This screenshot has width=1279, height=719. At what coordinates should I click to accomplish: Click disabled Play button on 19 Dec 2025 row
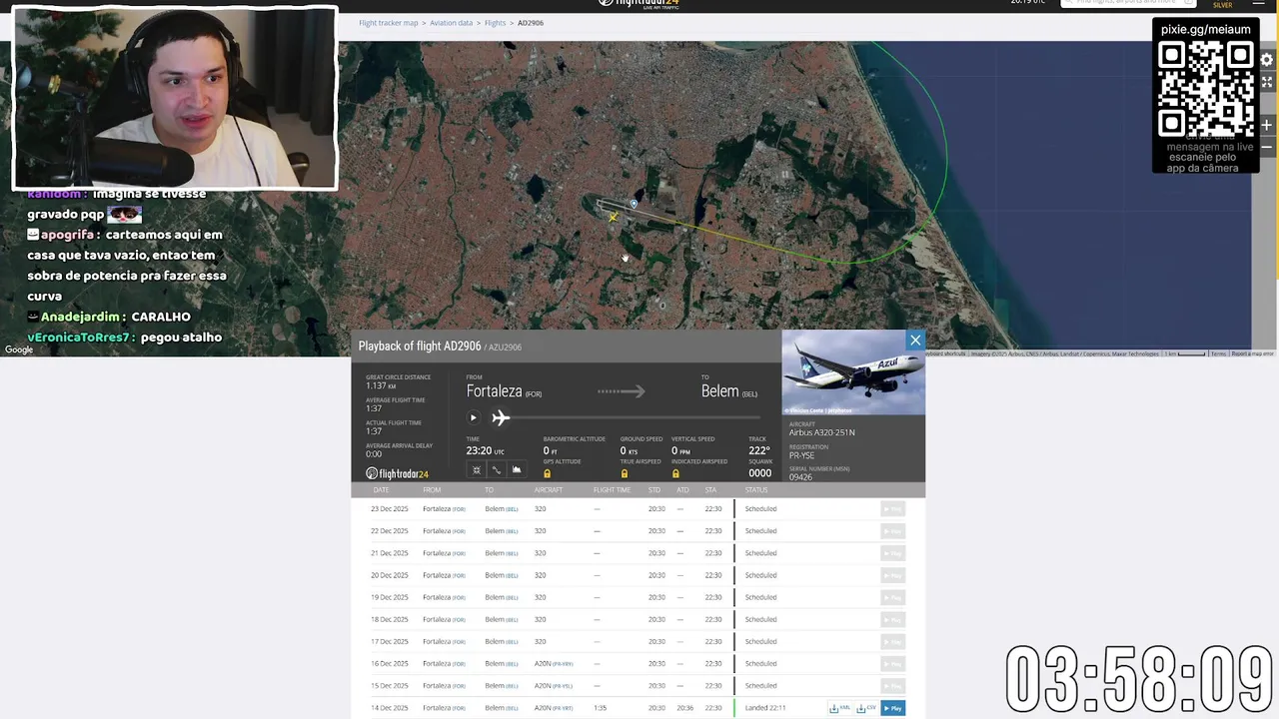[892, 597]
